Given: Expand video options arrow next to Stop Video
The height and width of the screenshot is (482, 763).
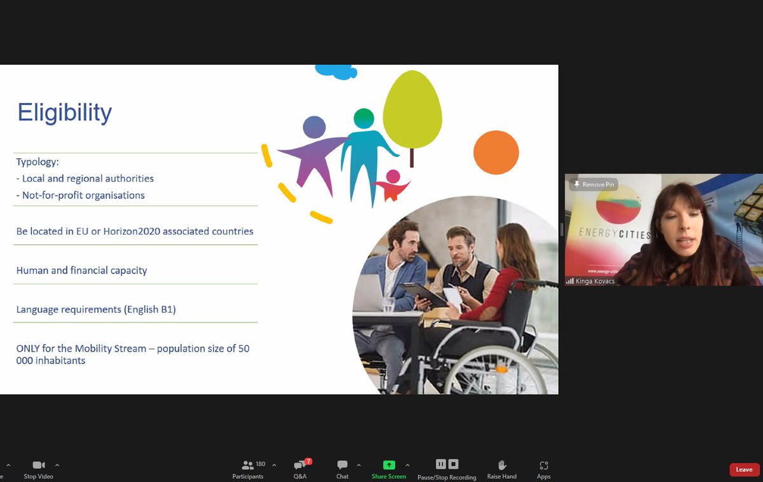Looking at the screenshot, I should [57, 465].
